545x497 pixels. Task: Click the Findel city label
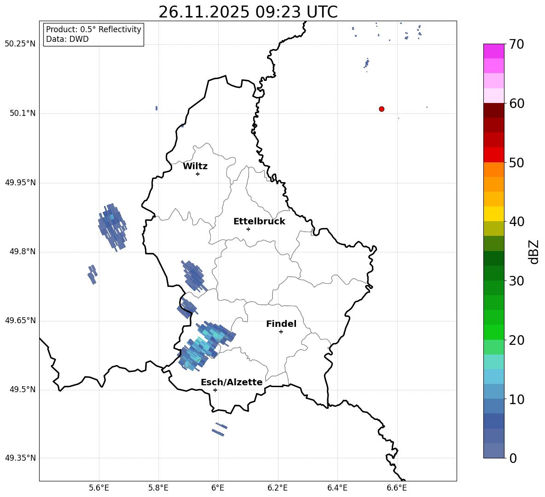(x=281, y=324)
